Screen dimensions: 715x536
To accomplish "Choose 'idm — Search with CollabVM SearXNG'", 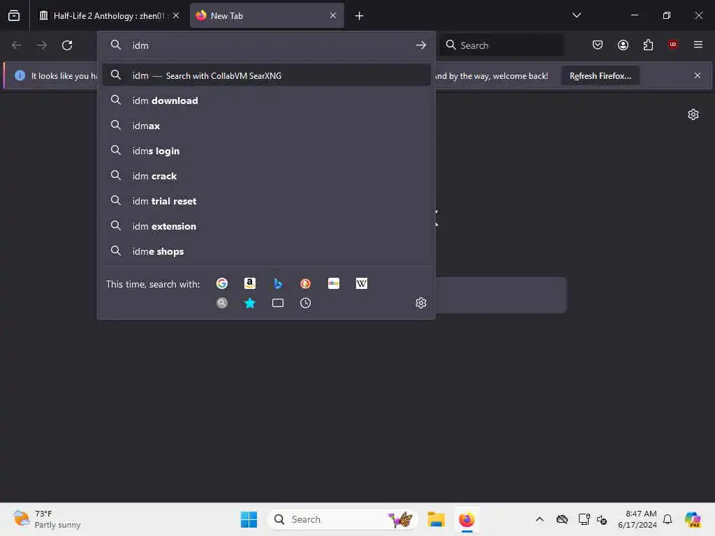I will (266, 75).
